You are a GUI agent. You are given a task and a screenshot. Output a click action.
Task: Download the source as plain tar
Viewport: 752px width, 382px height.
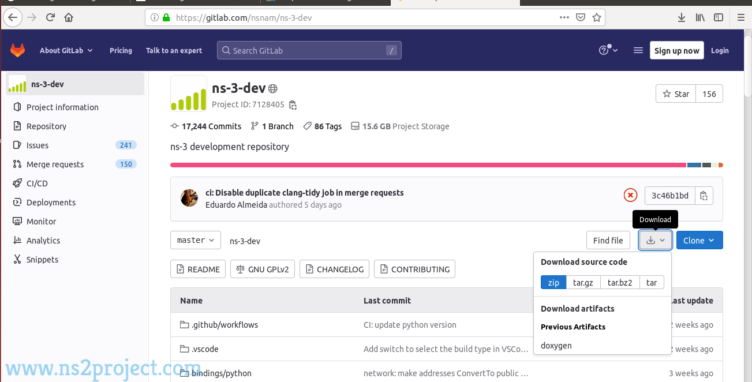652,283
